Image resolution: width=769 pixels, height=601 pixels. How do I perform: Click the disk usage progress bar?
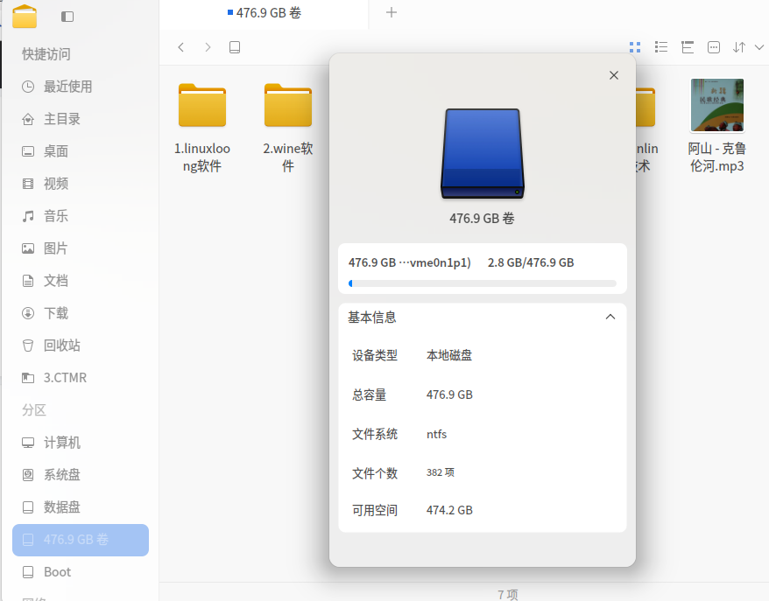tap(482, 282)
